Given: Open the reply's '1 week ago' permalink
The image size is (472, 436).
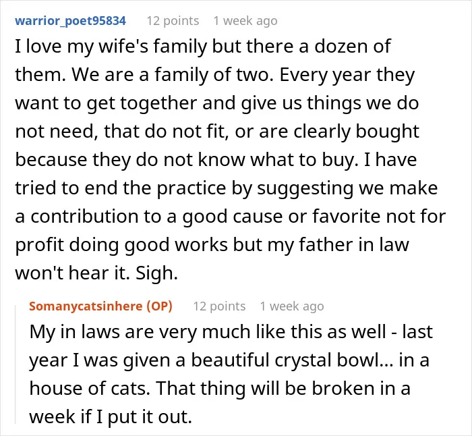Looking at the screenshot, I should (x=292, y=306).
